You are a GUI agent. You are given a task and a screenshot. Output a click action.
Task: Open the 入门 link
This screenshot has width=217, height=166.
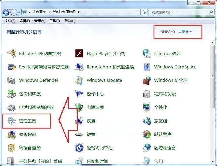(159, 161)
